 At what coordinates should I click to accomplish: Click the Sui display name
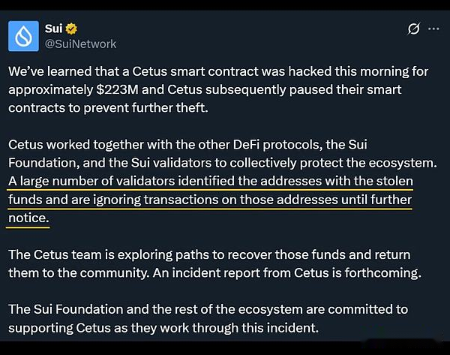pyautogui.click(x=54, y=29)
